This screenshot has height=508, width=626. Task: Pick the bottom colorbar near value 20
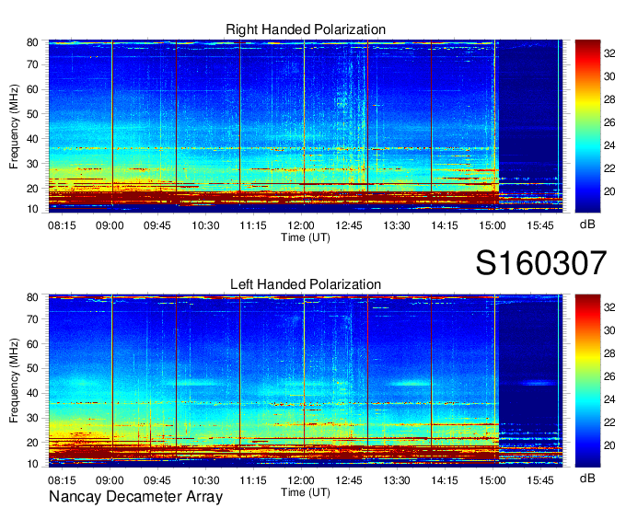tap(587, 445)
